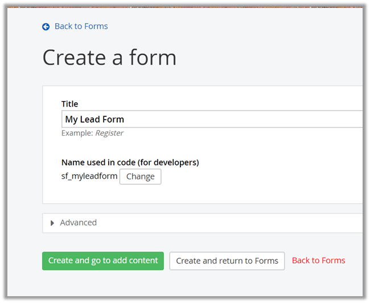Click the Name used in code label
Image resolution: width=370 pixels, height=303 pixels.
coord(130,162)
